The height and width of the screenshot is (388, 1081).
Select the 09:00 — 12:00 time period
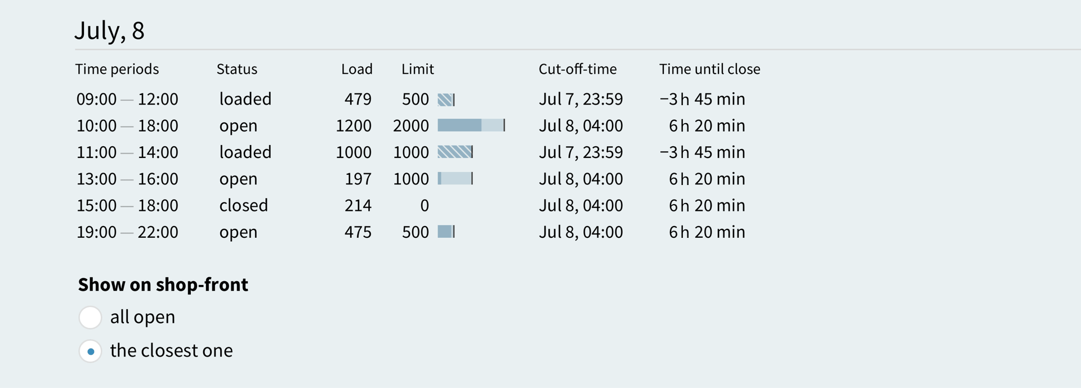pos(127,99)
